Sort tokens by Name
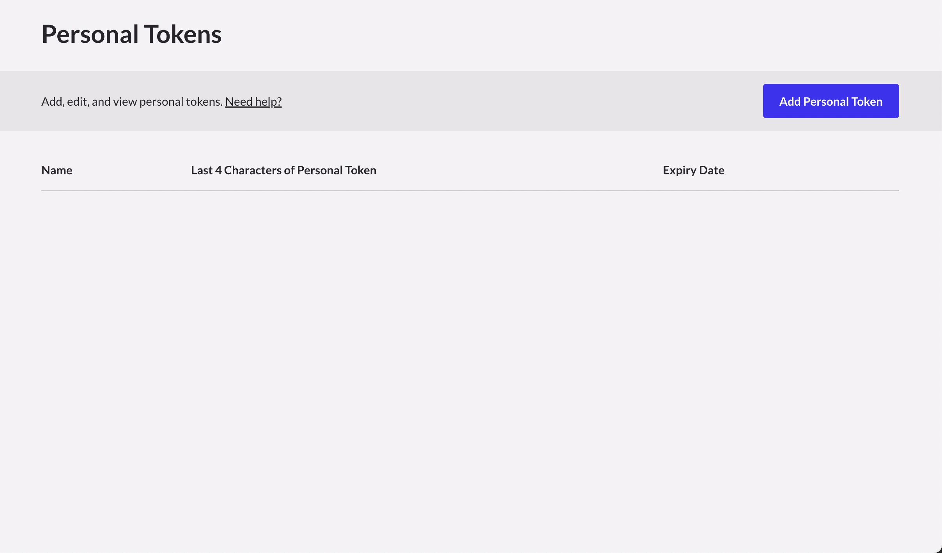Viewport: 942px width, 553px height. pyautogui.click(x=57, y=170)
